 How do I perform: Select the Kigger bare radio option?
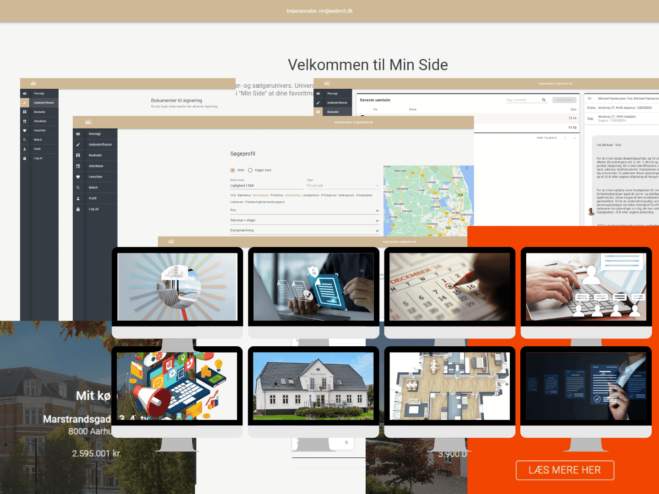pos(250,170)
